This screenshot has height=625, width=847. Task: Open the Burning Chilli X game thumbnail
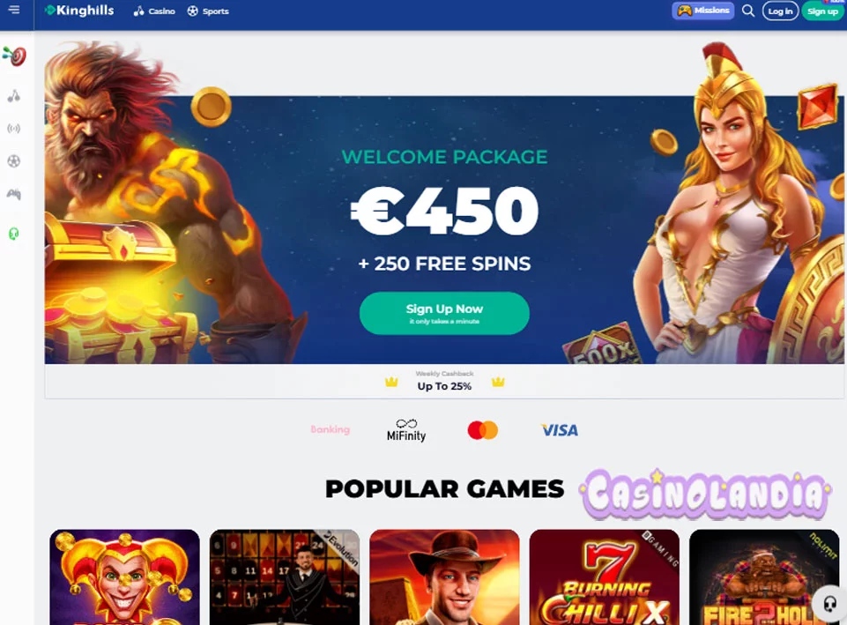[x=604, y=577]
